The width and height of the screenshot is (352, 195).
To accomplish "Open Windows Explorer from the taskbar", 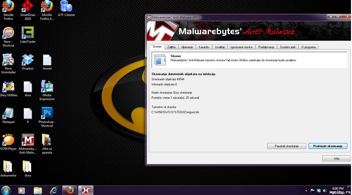I will 38,190.
